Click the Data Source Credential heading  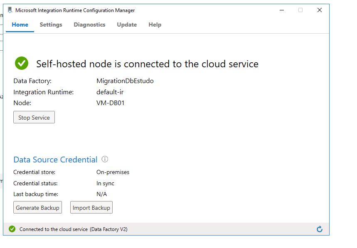55,160
